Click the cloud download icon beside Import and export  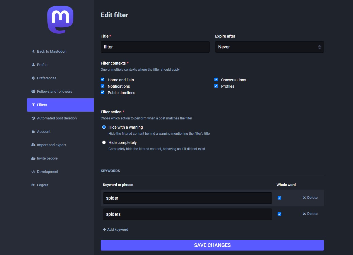click(33, 145)
